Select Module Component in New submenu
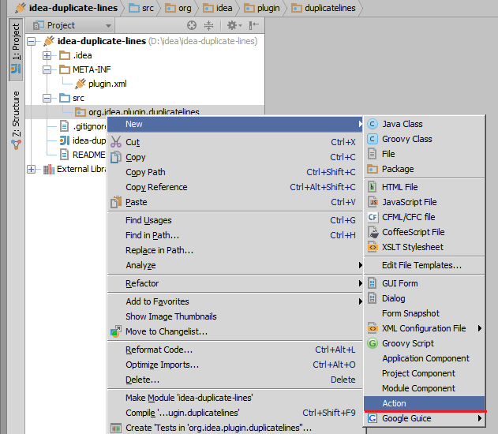Viewport: 498px width, 434px height. tap(425, 388)
